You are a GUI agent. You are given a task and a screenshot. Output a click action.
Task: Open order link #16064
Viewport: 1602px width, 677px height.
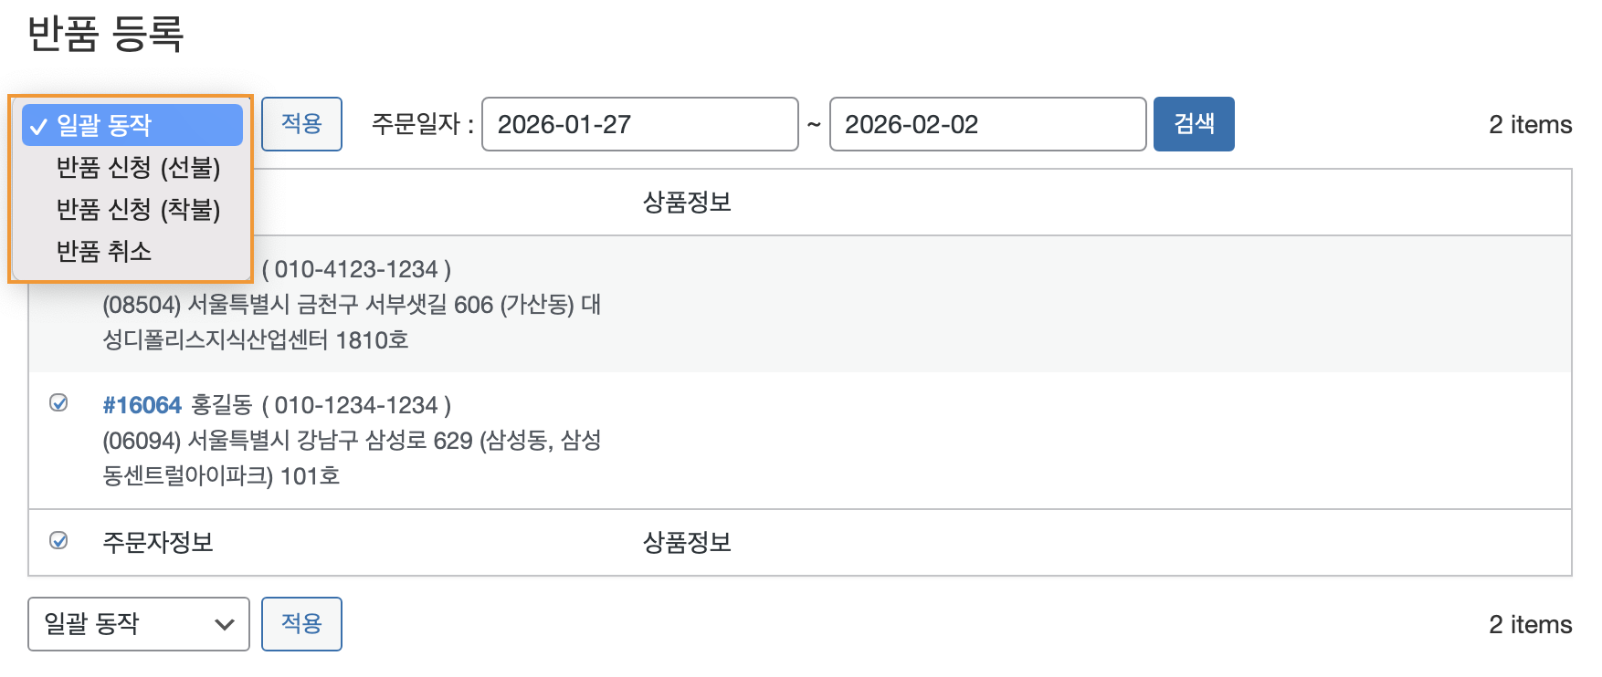pos(142,405)
